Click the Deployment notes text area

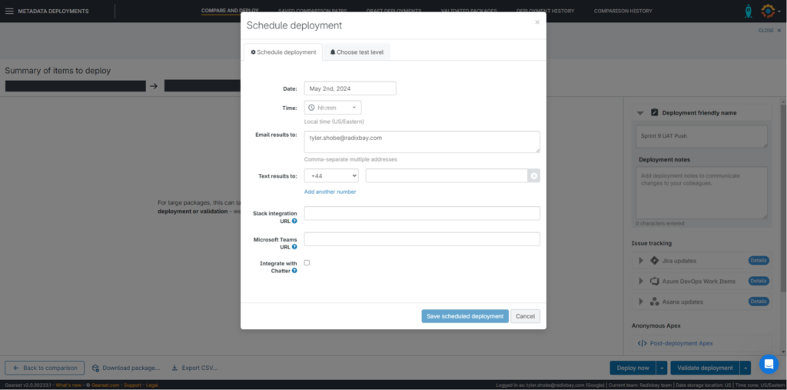pyautogui.click(x=701, y=192)
